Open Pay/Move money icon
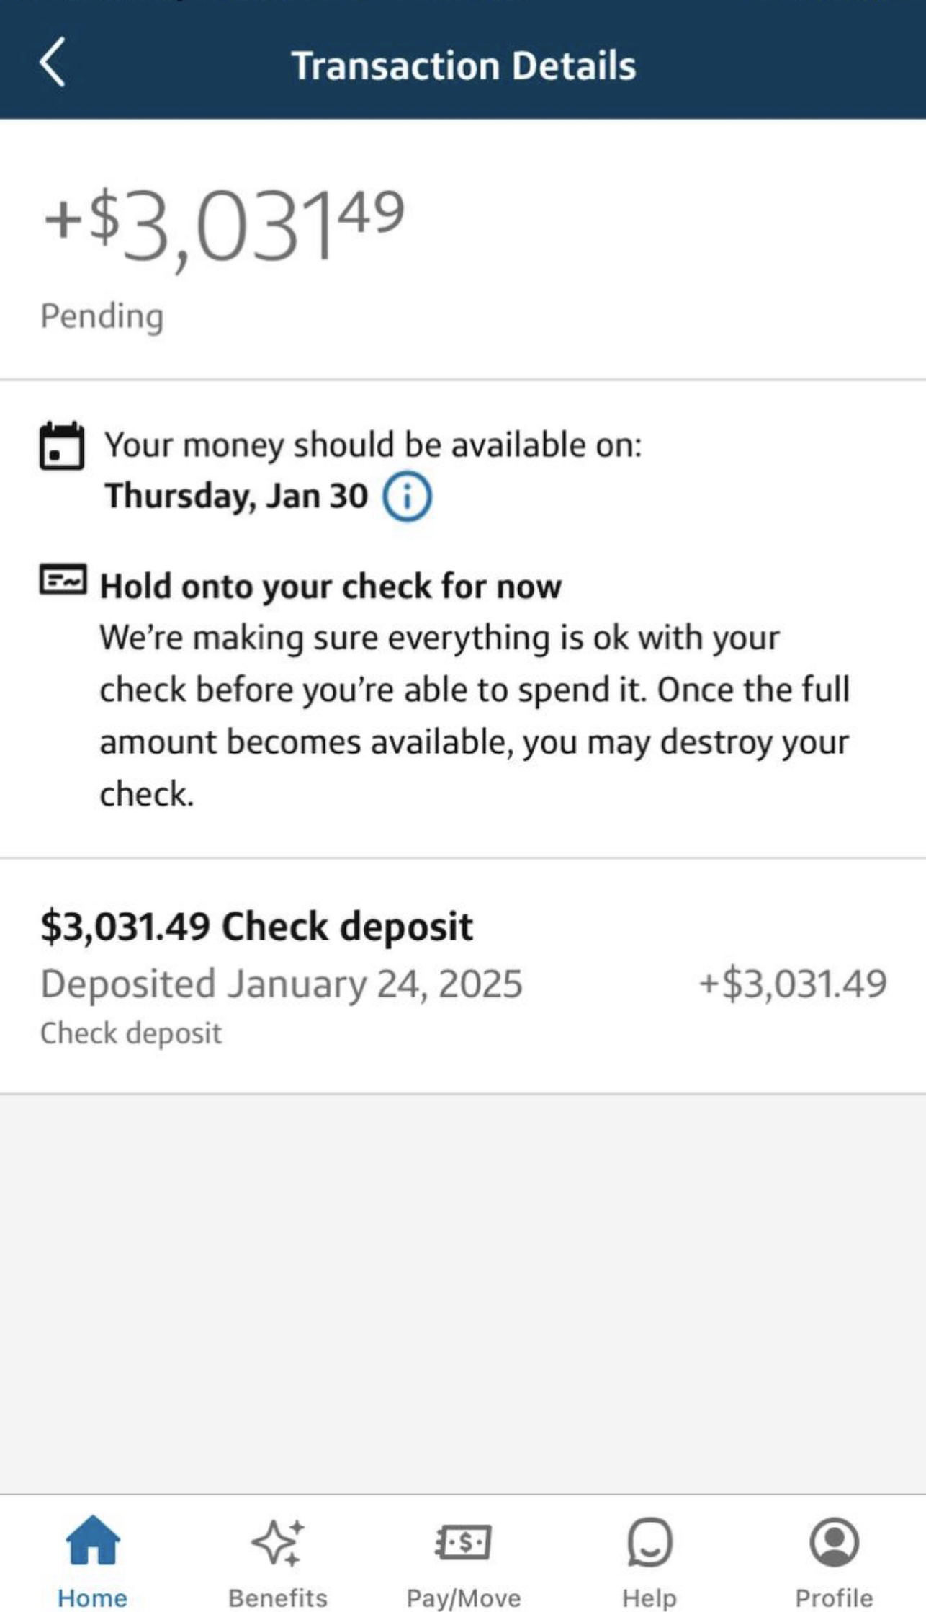 463,1542
